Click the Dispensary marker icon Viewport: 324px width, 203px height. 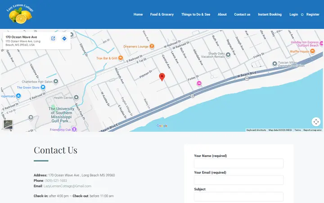[x=18, y=96]
